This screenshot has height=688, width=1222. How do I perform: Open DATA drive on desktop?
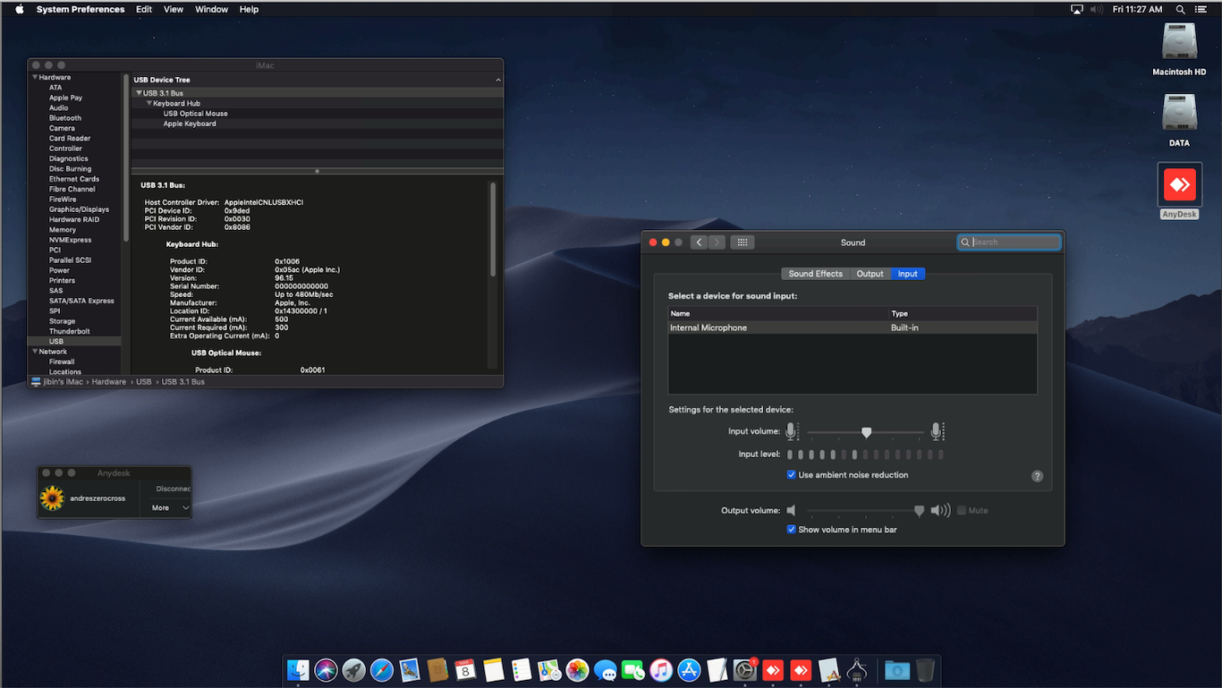[x=1179, y=115]
